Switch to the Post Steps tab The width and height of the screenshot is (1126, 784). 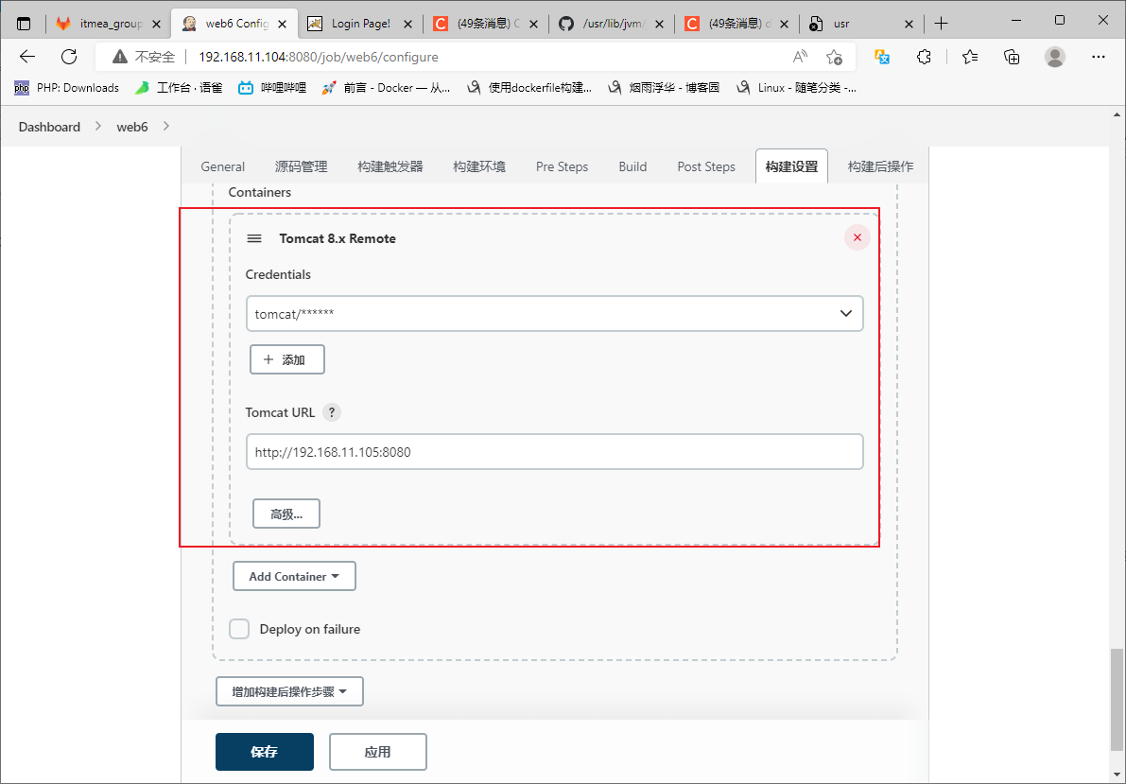click(706, 166)
